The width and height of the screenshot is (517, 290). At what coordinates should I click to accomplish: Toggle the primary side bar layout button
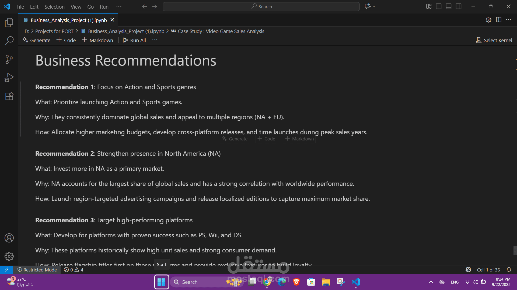pos(439,6)
